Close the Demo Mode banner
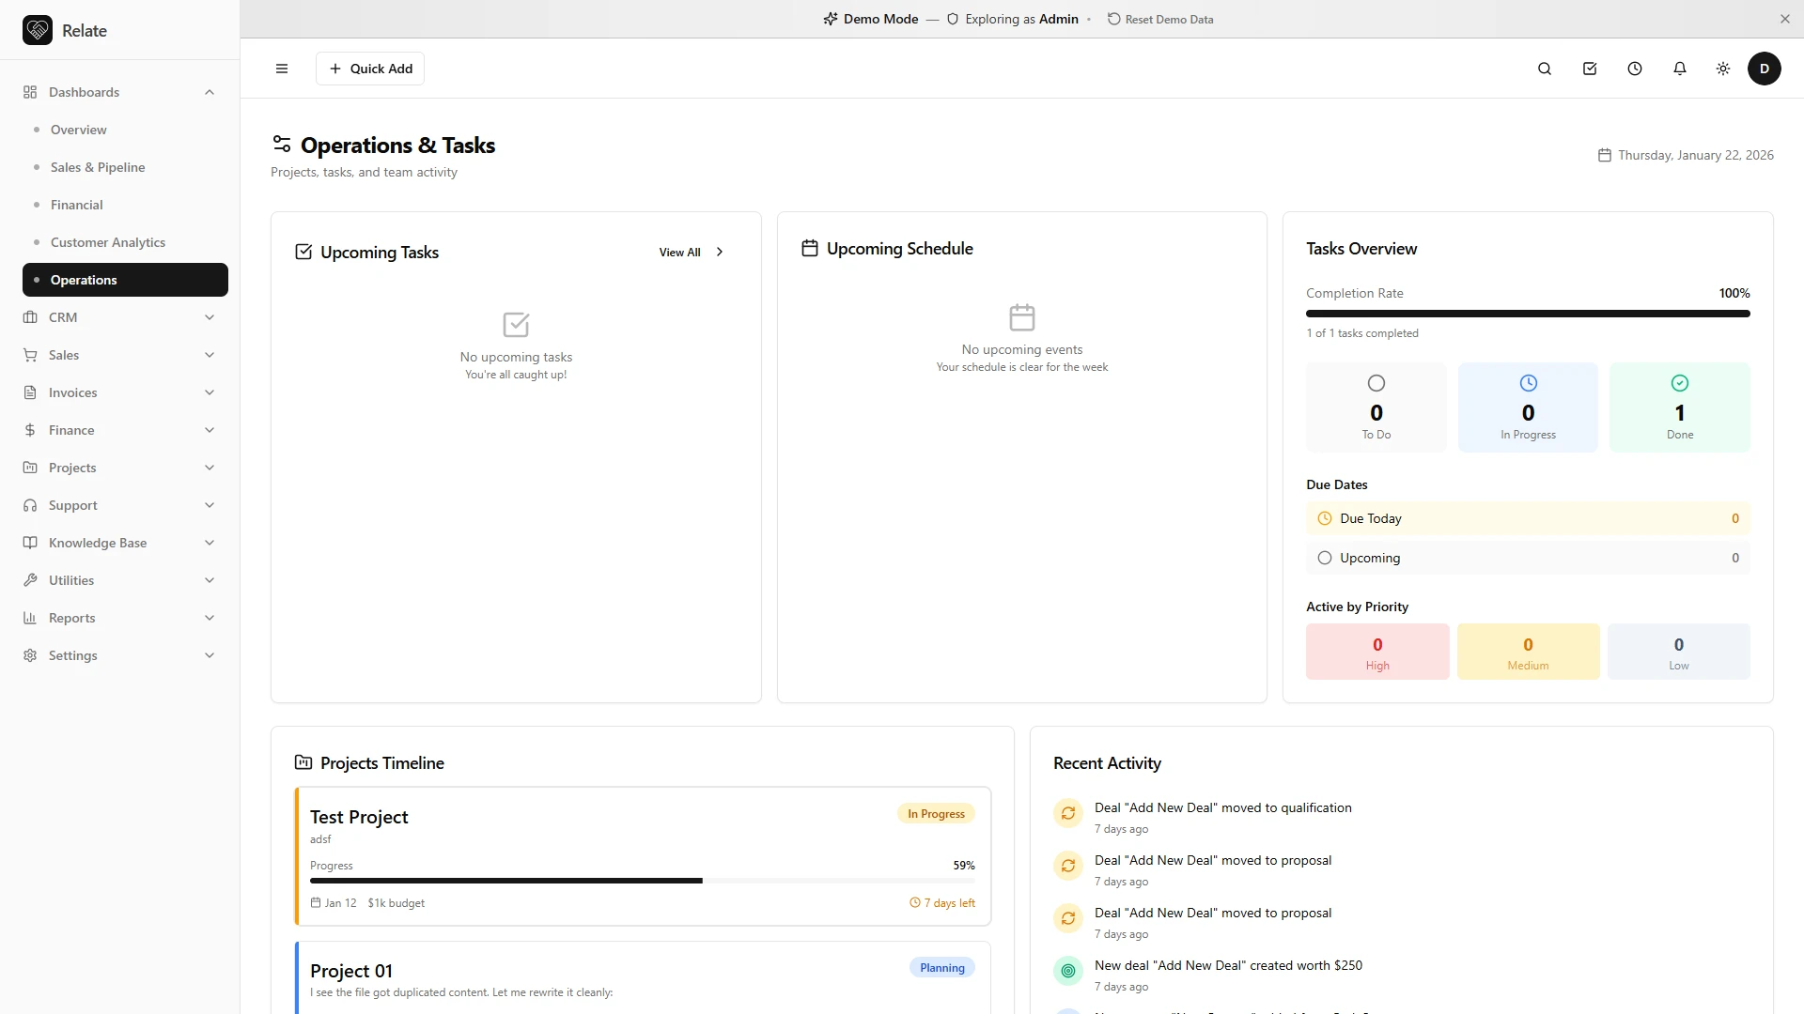The height and width of the screenshot is (1014, 1804). click(1785, 19)
